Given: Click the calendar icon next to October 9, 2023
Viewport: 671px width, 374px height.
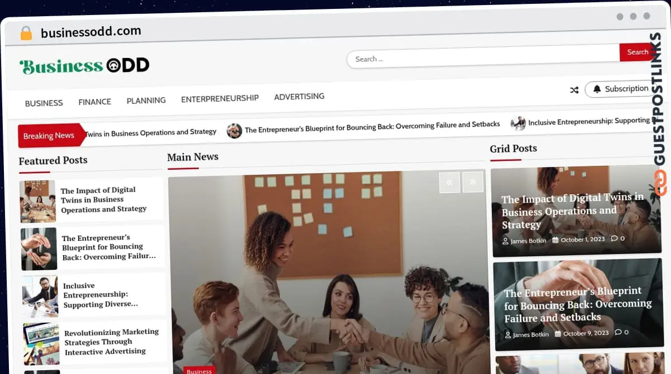Looking at the screenshot, I should [x=557, y=334].
